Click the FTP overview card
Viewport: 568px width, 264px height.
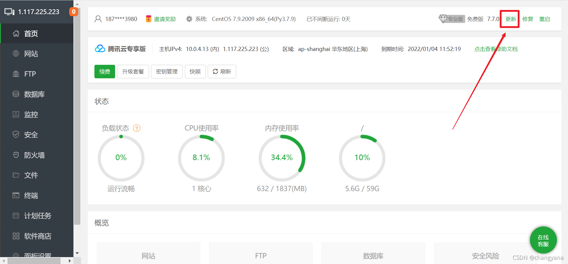tap(261, 253)
